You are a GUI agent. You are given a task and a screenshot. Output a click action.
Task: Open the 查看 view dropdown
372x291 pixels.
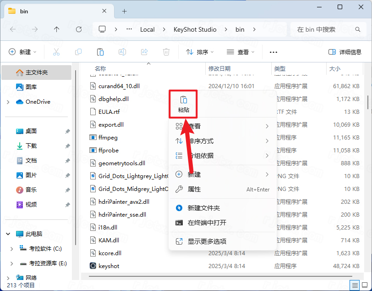pos(241,52)
